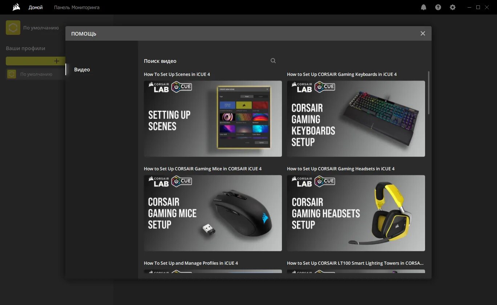
Task: Open settings via the gear icon
Action: tap(453, 7)
